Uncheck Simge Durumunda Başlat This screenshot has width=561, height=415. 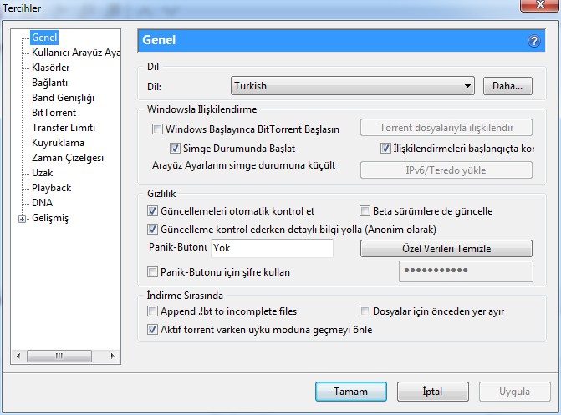175,148
